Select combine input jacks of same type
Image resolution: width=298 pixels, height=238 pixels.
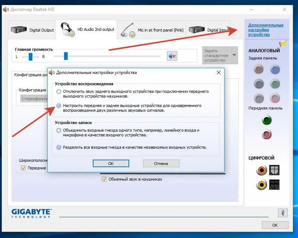point(59,130)
